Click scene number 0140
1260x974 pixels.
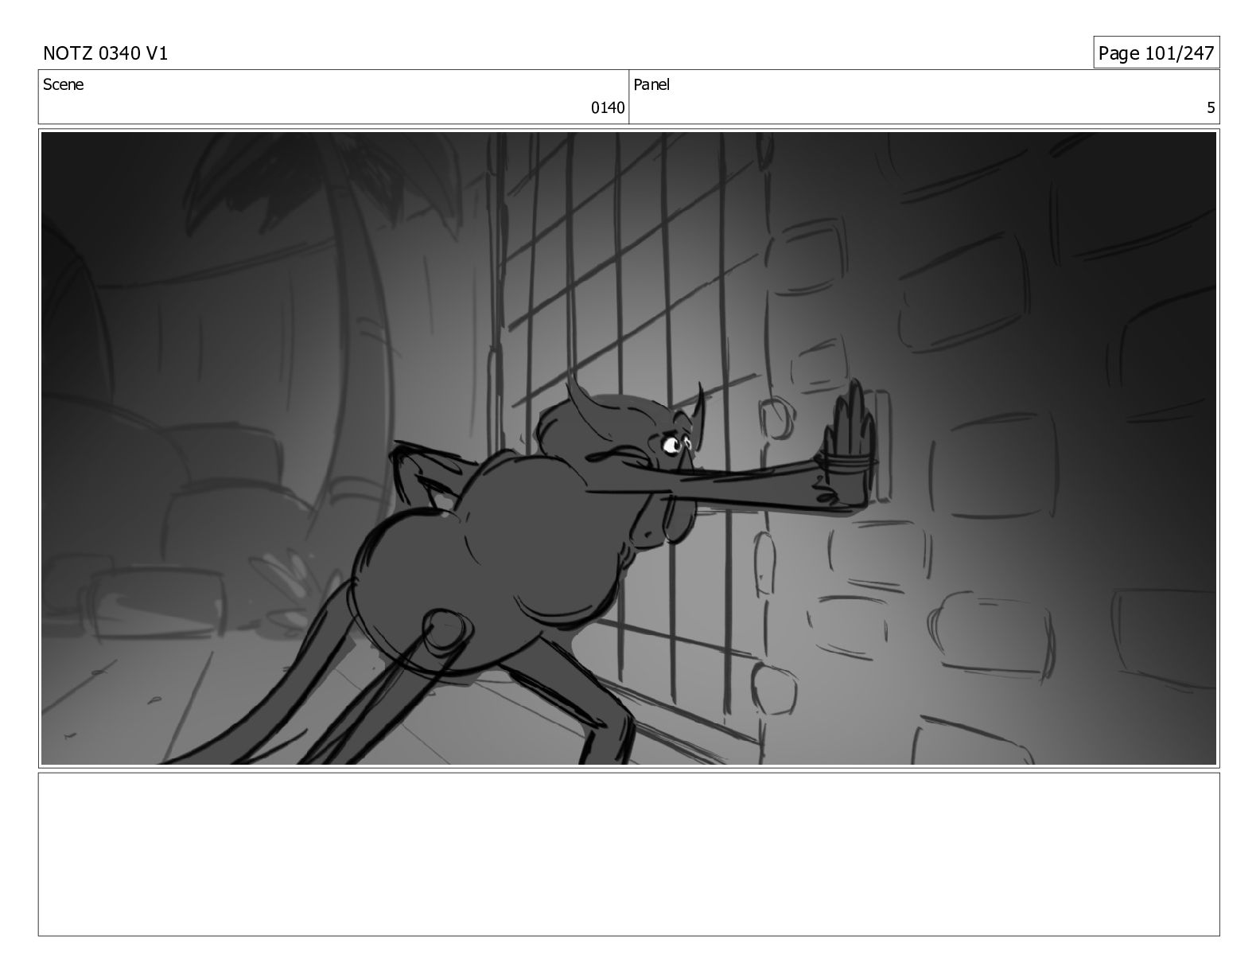[x=608, y=108]
